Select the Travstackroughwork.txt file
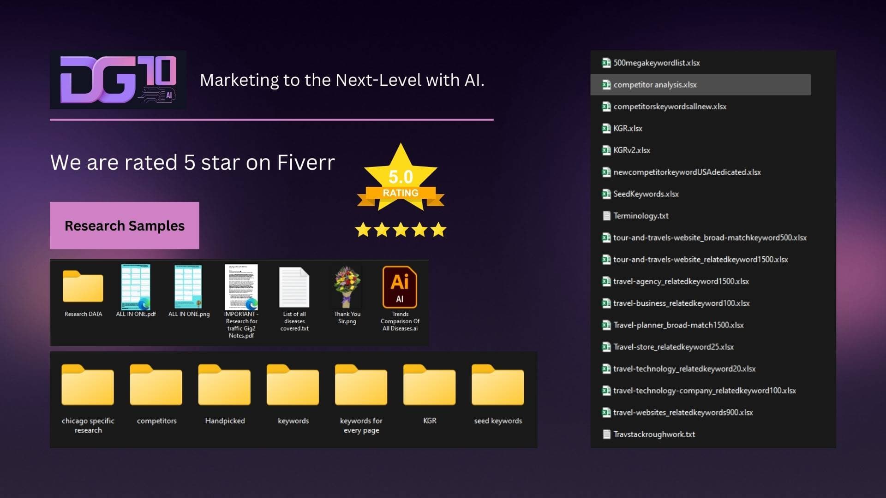 [x=654, y=434]
